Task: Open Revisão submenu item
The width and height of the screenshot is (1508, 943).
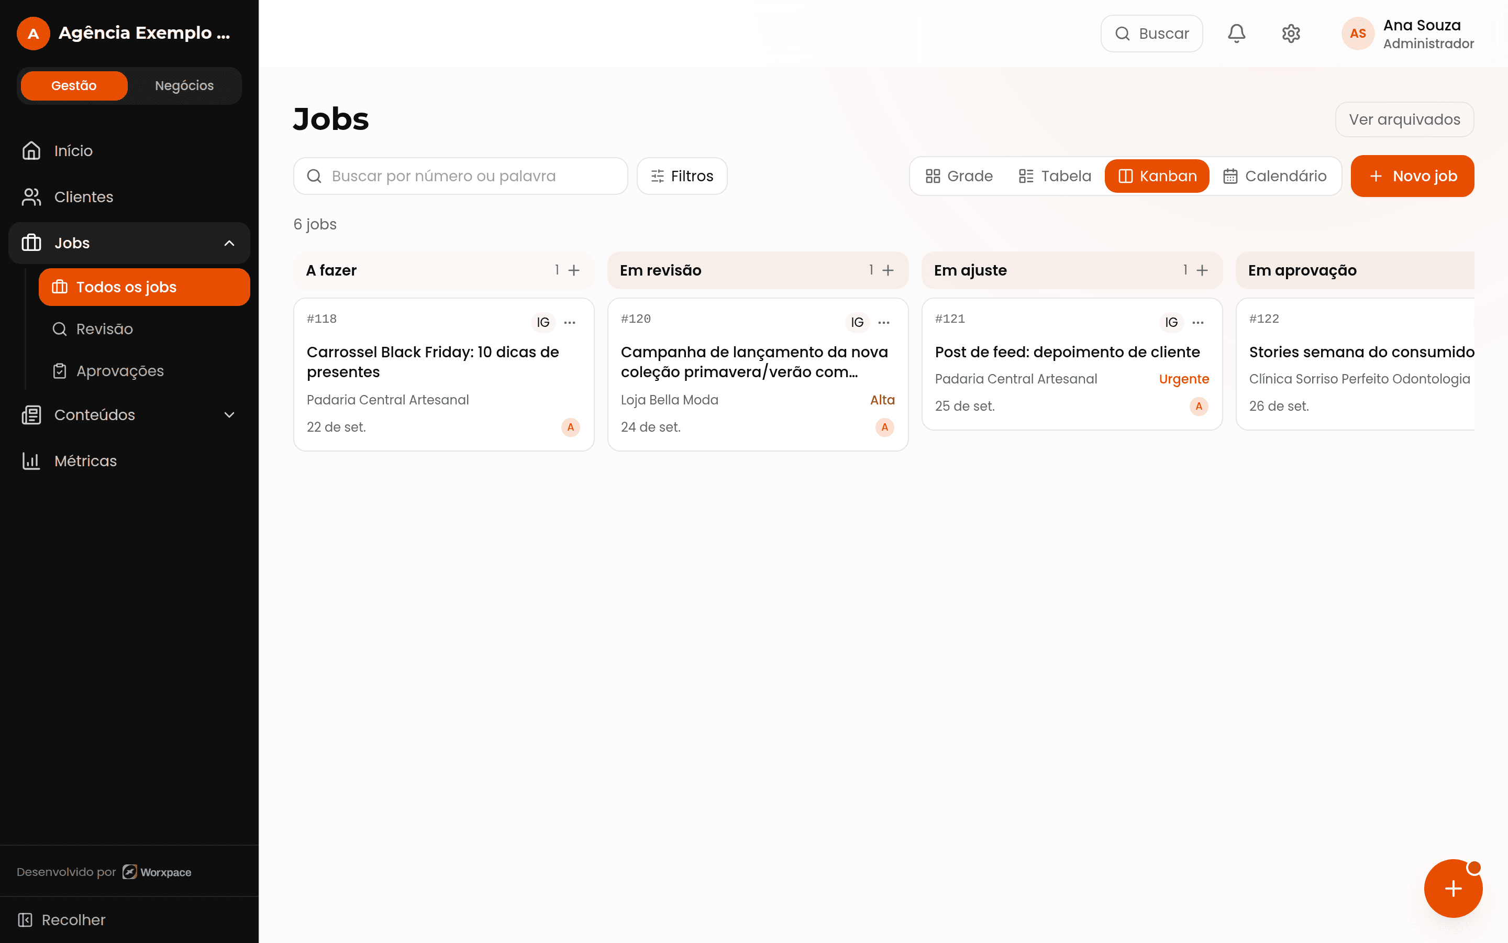Action: point(144,328)
